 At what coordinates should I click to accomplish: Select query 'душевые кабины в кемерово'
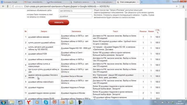(x=40, y=59)
